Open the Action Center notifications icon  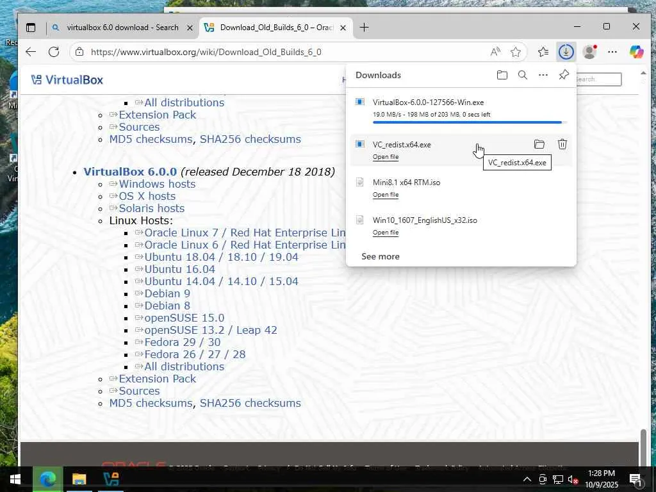pos(635,479)
